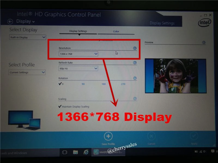Toggle Maintain Display Scaling option
Image resolution: width=218 pixels, height=163 pixels.
[74, 106]
